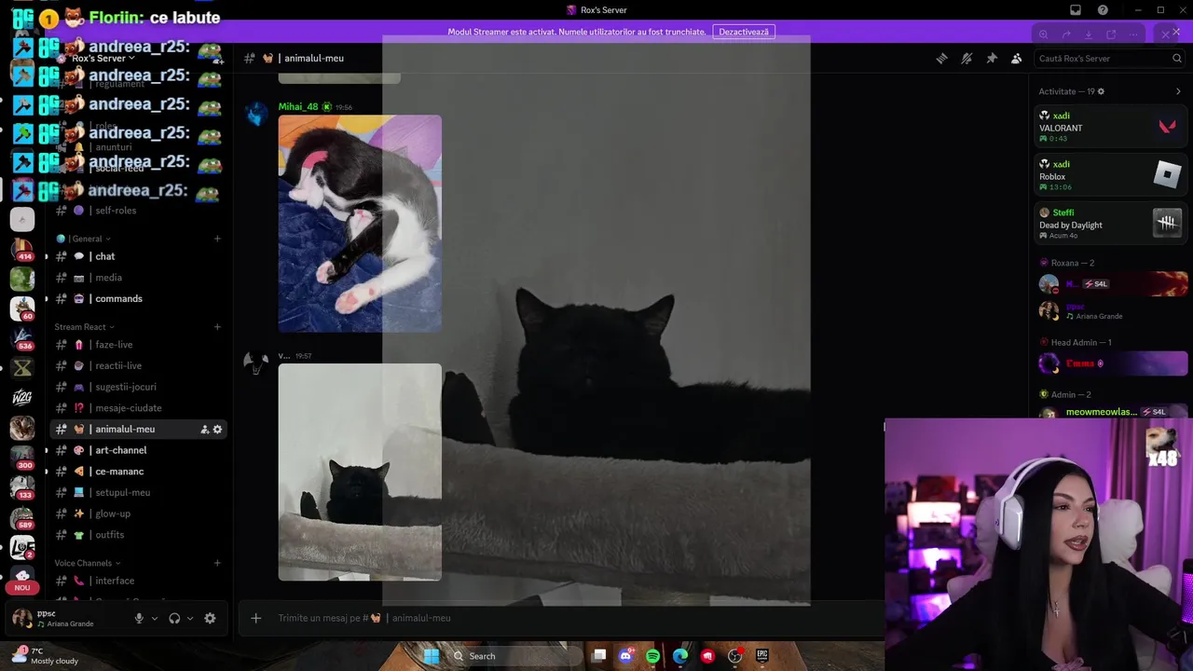The image size is (1193, 671).
Task: Click the meowmeowlas member entry
Action: tap(1113, 412)
